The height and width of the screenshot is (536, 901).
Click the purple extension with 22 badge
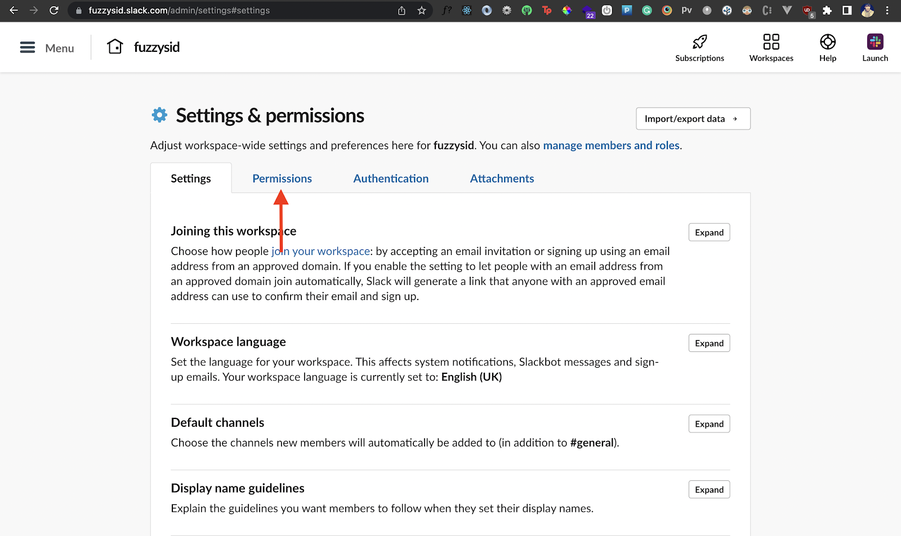(x=588, y=11)
